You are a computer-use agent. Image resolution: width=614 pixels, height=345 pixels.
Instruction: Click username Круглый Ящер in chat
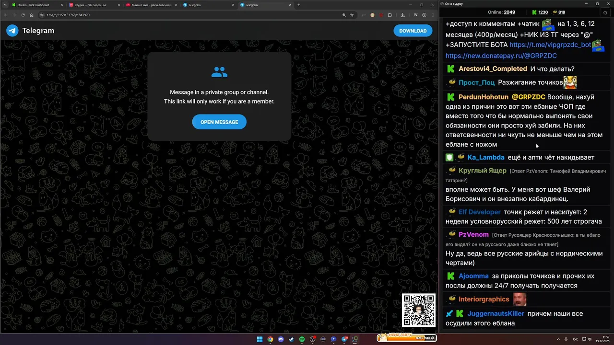(482, 171)
